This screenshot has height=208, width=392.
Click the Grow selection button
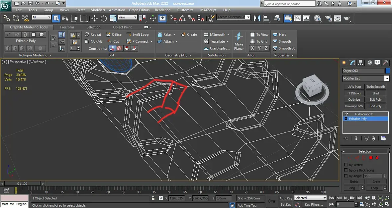(x=376, y=182)
